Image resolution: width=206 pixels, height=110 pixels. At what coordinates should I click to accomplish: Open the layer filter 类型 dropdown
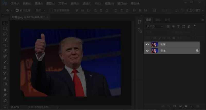(154, 27)
